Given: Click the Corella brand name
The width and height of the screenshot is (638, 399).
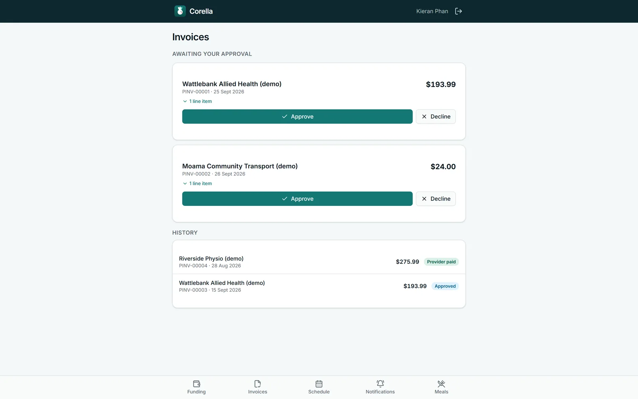Looking at the screenshot, I should coord(201,11).
